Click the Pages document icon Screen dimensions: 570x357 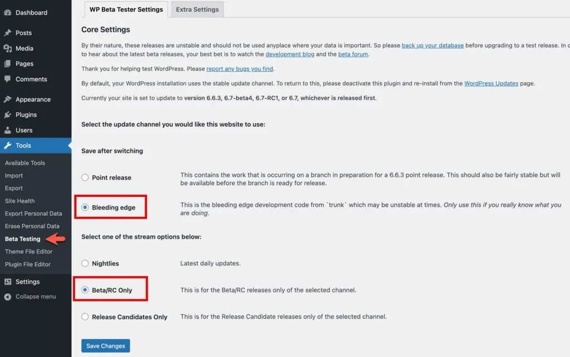[x=7, y=63]
